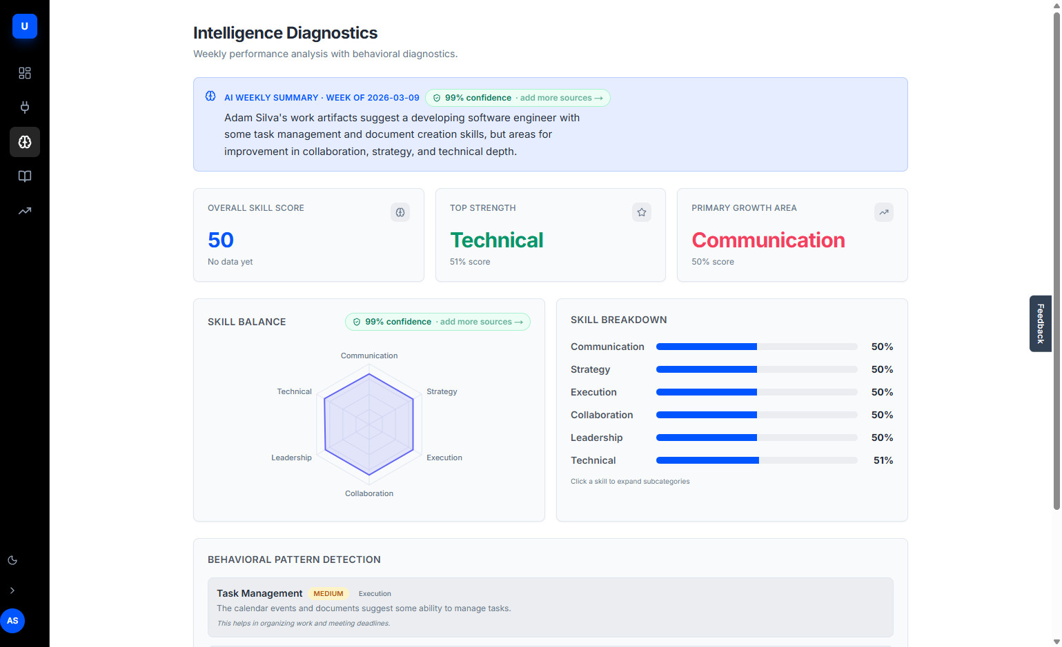1062x647 pixels.
Task: Open the integrations plug icon
Action: tap(25, 107)
